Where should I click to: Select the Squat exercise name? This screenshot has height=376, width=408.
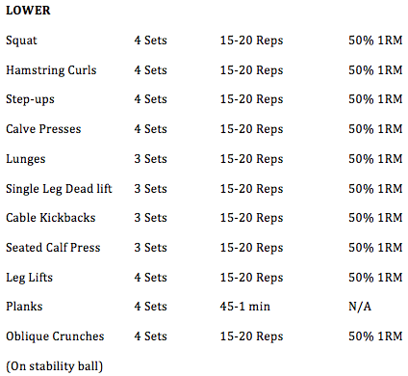[21, 40]
